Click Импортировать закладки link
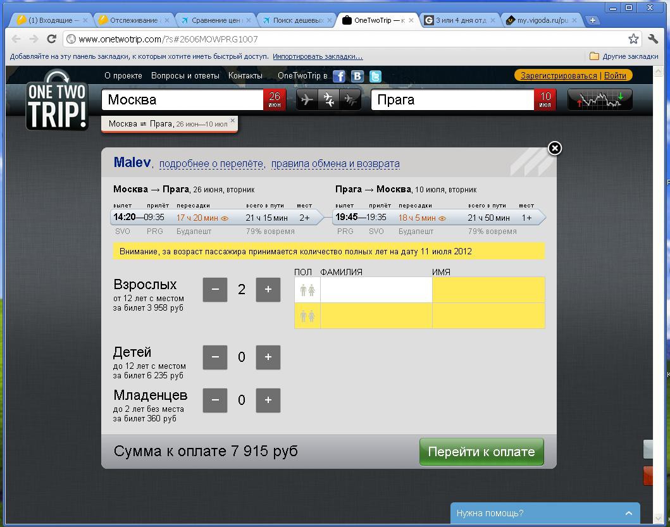The image size is (670, 527). tap(318, 56)
